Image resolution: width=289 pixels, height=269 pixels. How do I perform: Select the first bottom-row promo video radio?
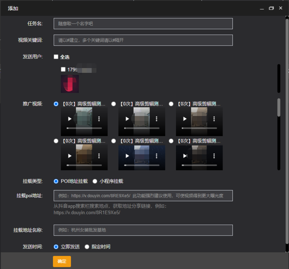click(x=56, y=141)
